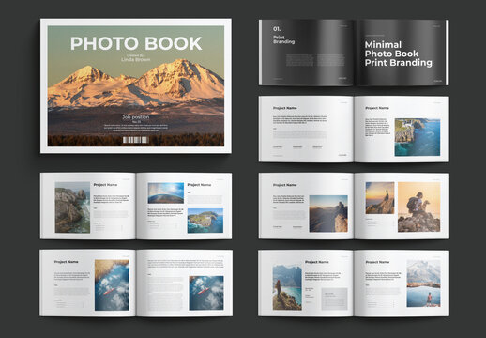Open the snowy mountain cover photo
This screenshot has width=486, height=338.
(136, 86)
